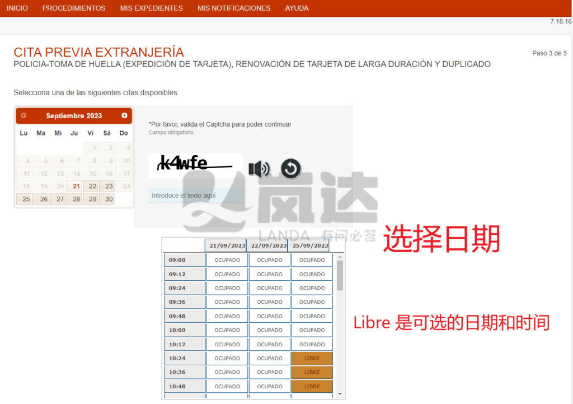Viewport: 573px width, 404px height.
Task: Go to previous month in calendar
Action: [24, 115]
